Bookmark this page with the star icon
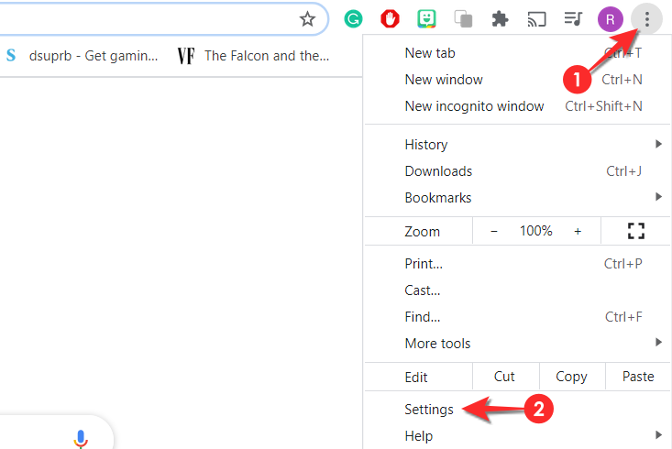 (x=307, y=19)
